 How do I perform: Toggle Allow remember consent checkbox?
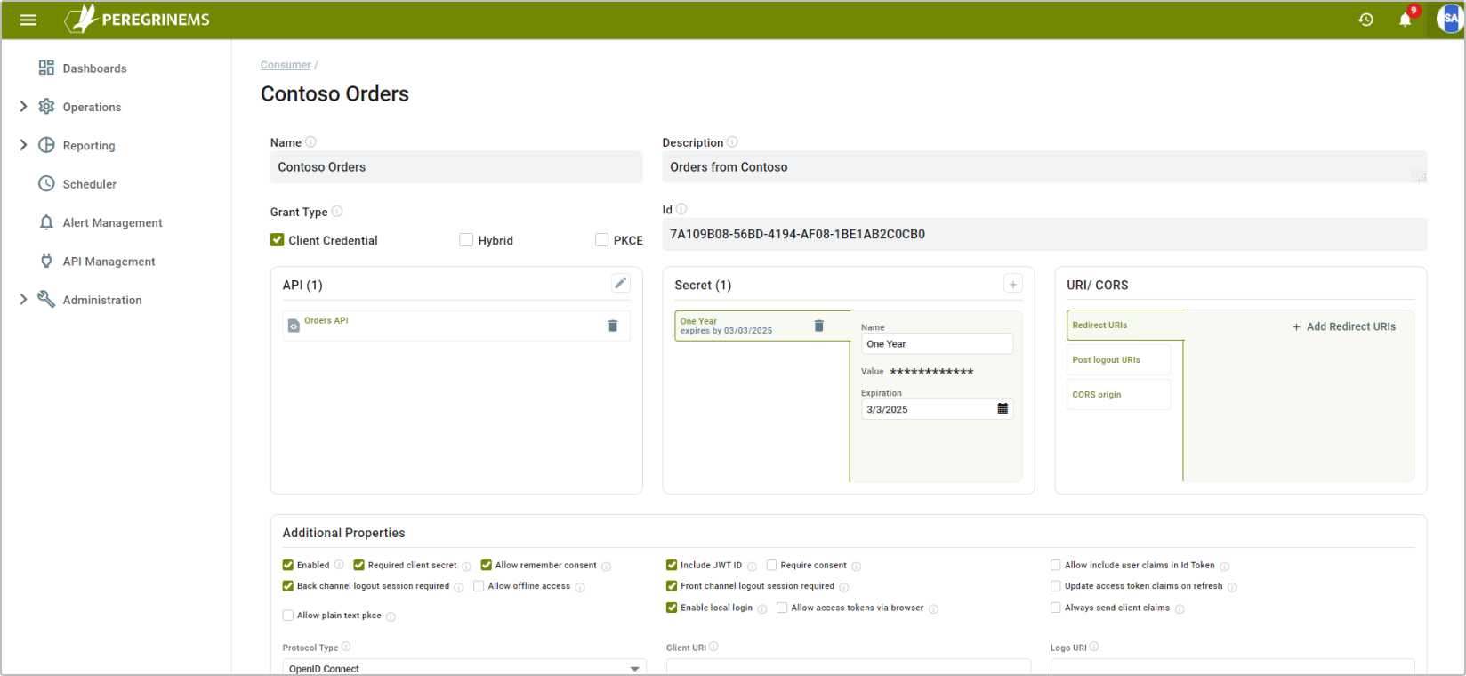tap(487, 565)
